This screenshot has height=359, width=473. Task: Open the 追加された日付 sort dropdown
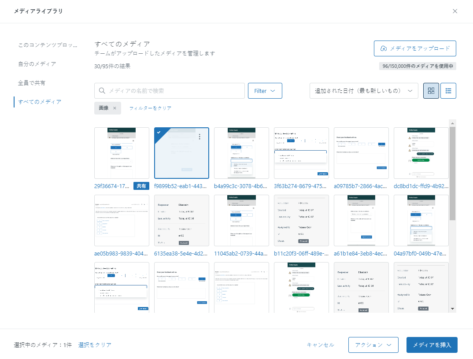pos(364,91)
